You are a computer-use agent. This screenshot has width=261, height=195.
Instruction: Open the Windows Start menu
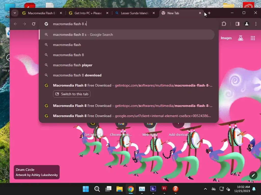(x=86, y=189)
